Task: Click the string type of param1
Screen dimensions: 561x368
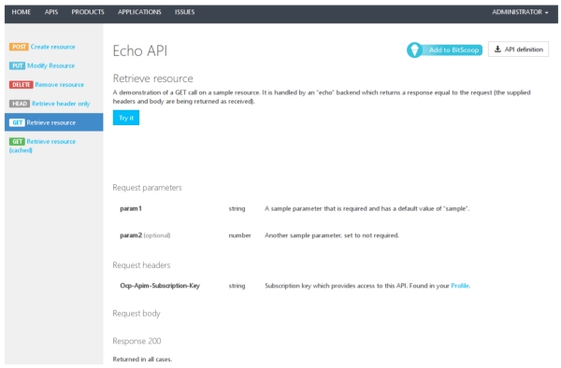Action: [x=237, y=208]
